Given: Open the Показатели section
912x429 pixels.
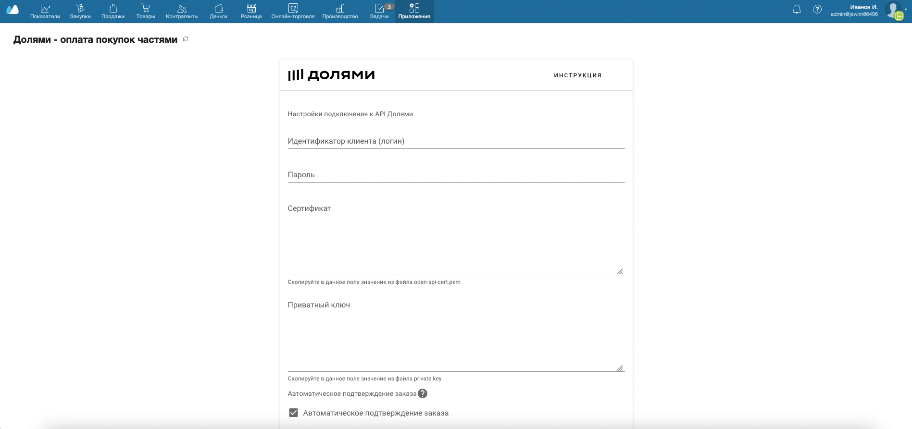Looking at the screenshot, I should tap(45, 12).
